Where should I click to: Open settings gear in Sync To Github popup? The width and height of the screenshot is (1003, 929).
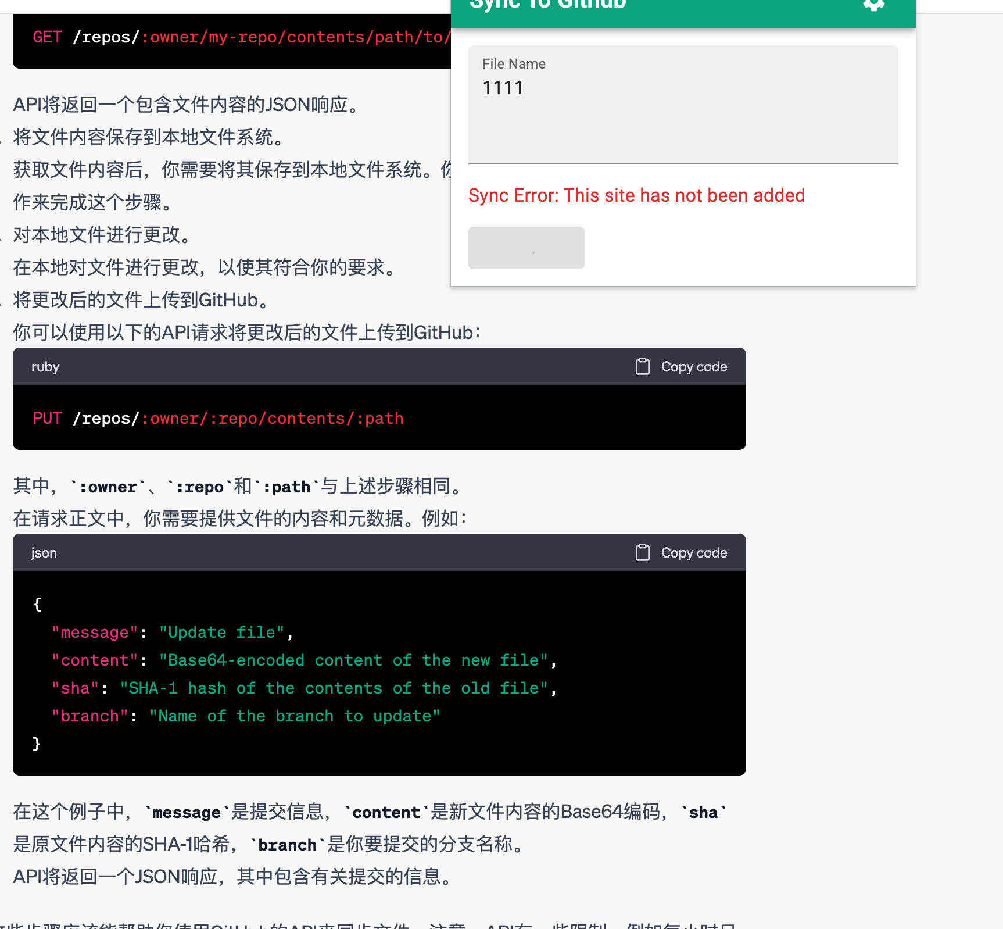coord(873,5)
